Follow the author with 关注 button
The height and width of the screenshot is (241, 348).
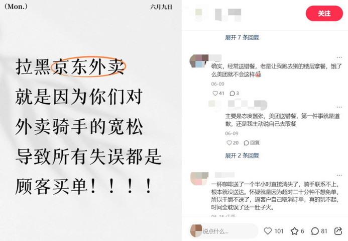pos(324,14)
